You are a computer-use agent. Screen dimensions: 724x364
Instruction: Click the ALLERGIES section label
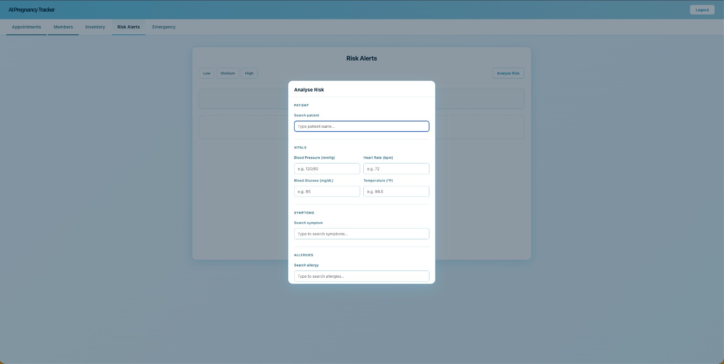pyautogui.click(x=304, y=255)
